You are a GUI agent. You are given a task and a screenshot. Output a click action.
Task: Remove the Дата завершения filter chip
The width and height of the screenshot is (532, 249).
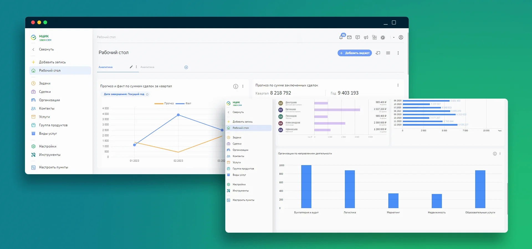click(147, 94)
